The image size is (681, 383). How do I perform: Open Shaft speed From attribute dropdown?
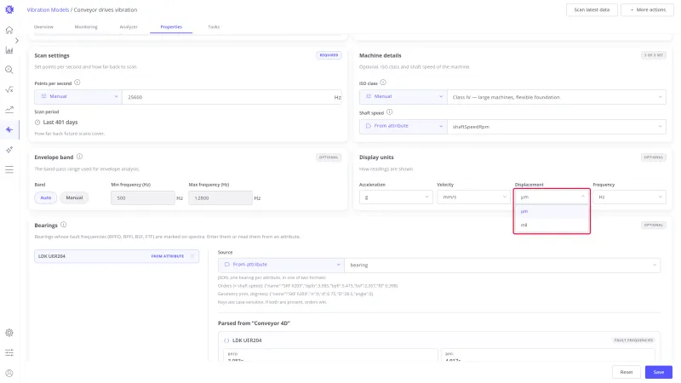pyautogui.click(x=403, y=126)
